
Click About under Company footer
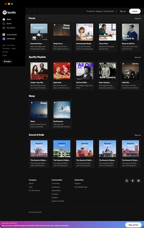click(x=31, y=184)
